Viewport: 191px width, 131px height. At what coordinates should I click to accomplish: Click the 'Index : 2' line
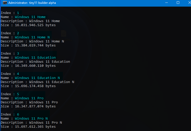click(10, 33)
